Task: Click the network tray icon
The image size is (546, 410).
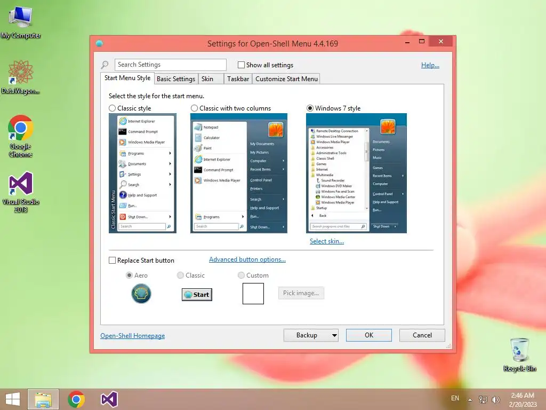Action: [483, 399]
